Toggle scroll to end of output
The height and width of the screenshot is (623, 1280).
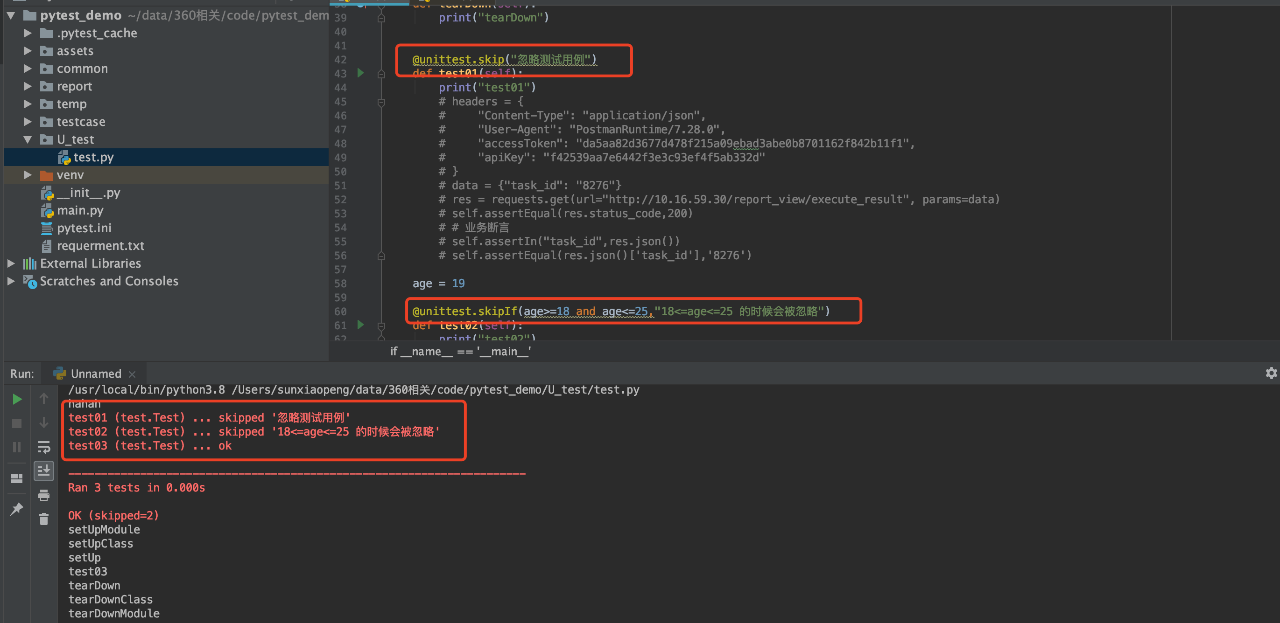tap(44, 471)
